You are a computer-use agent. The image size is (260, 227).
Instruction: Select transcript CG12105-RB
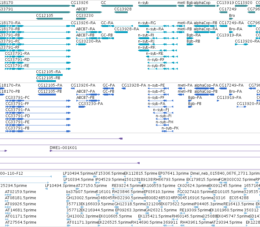pos(48,78)
